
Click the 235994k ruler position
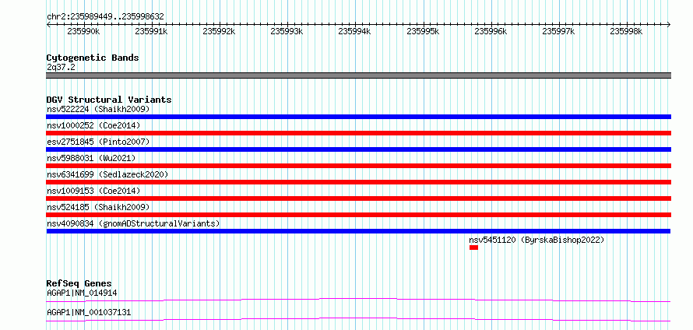(x=354, y=31)
